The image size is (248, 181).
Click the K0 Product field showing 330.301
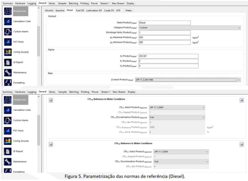pyautogui.click(x=169, y=56)
